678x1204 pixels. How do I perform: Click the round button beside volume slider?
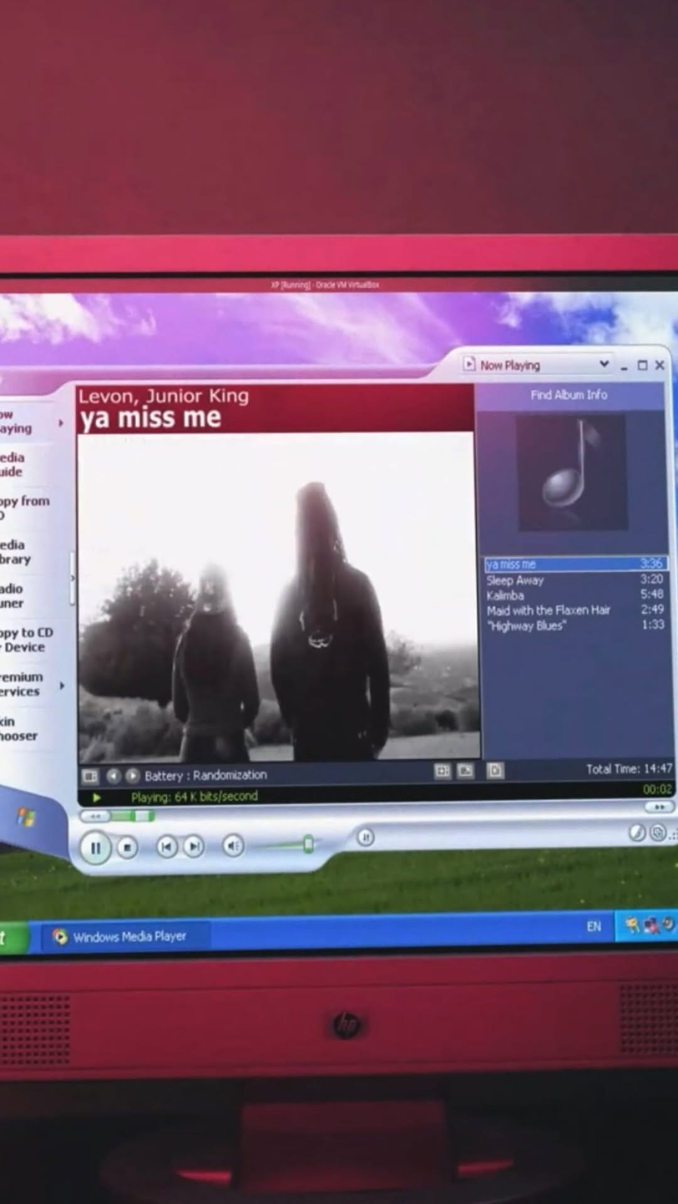pos(365,837)
